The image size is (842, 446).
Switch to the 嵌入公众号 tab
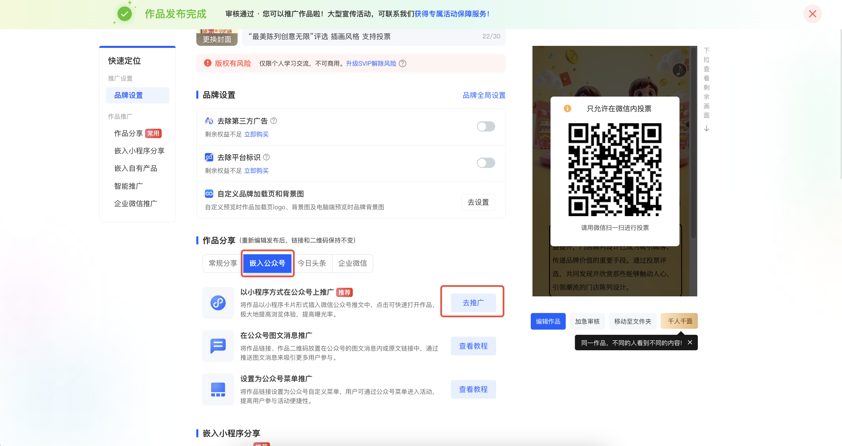coord(267,263)
